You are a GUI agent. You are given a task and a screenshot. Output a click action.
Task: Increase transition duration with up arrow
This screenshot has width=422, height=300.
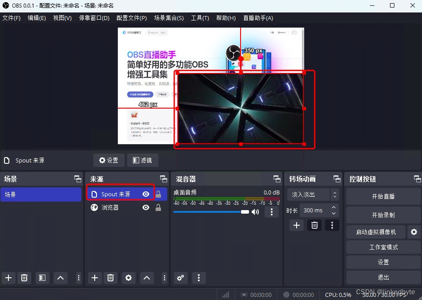[x=334, y=207]
